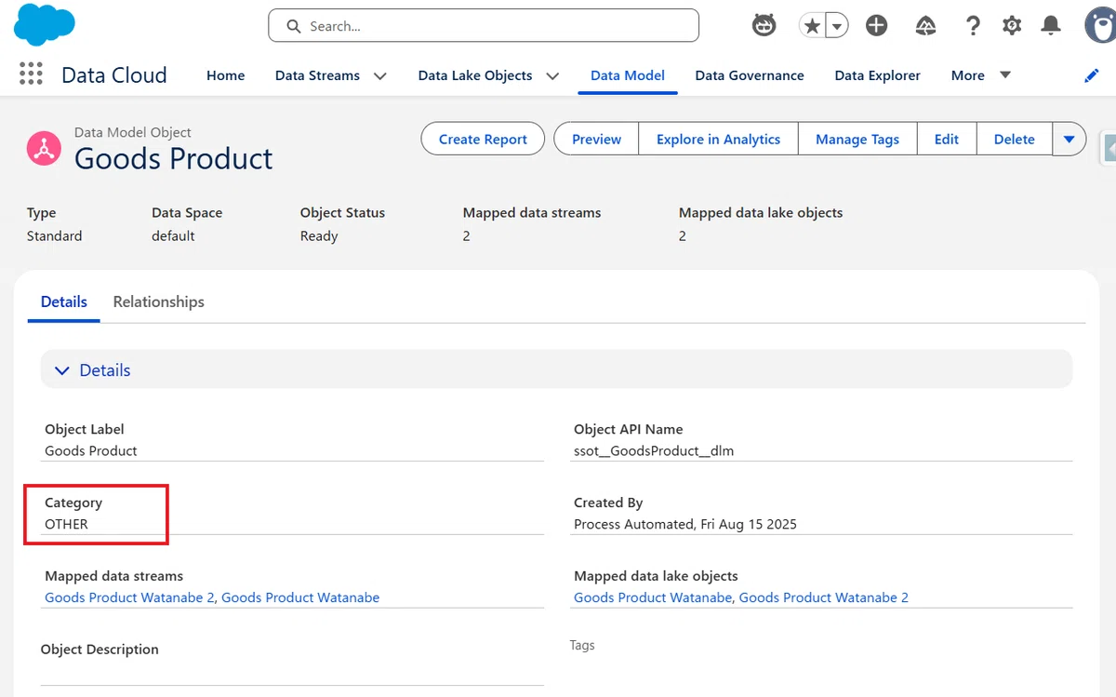
Task: Click Explore in Analytics button
Action: pos(718,139)
